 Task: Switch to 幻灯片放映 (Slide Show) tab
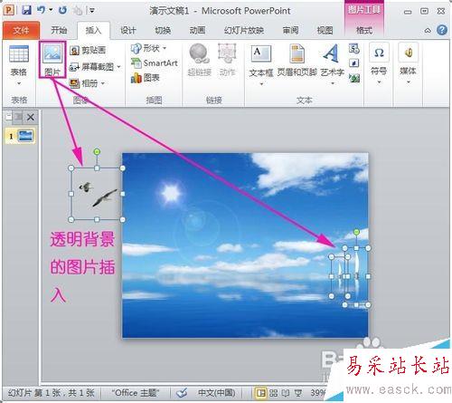click(x=244, y=30)
